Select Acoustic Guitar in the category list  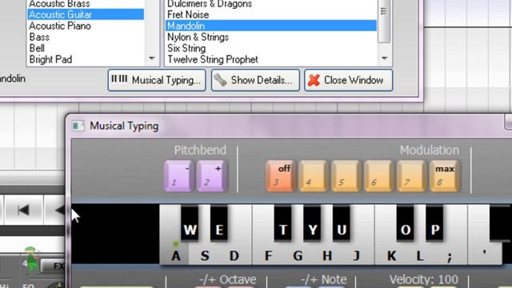(86, 14)
